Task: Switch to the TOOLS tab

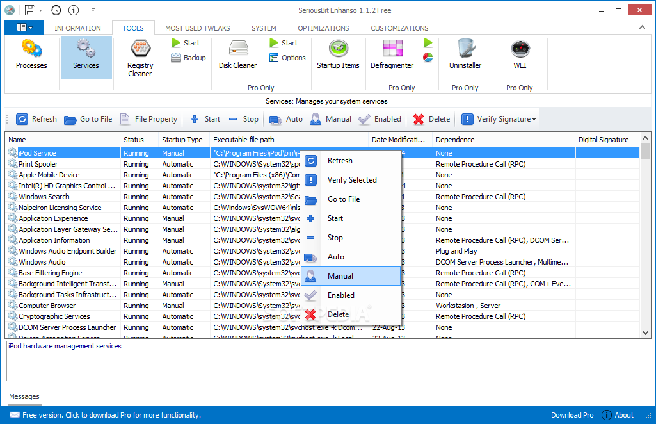Action: pyautogui.click(x=133, y=28)
